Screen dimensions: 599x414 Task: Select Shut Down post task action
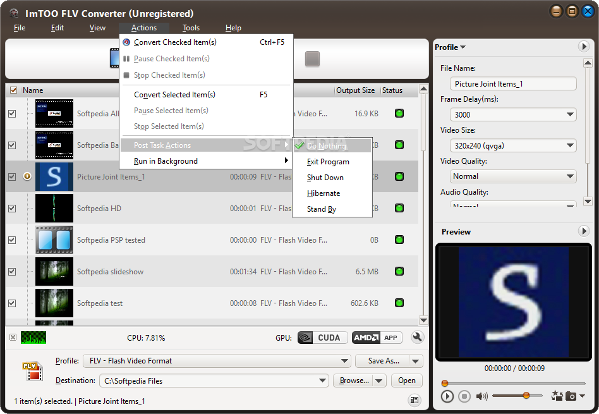click(332, 178)
